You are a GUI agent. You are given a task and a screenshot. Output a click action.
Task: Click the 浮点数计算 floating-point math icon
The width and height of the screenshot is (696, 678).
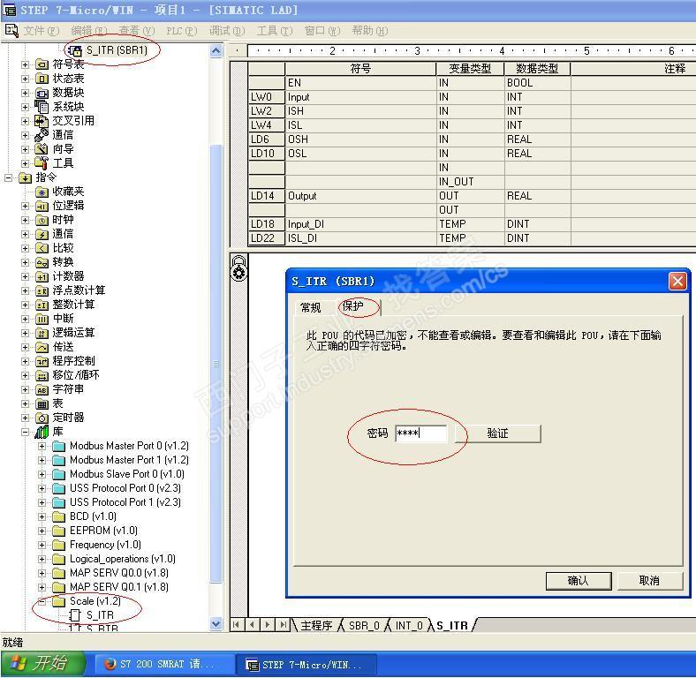[x=42, y=290]
